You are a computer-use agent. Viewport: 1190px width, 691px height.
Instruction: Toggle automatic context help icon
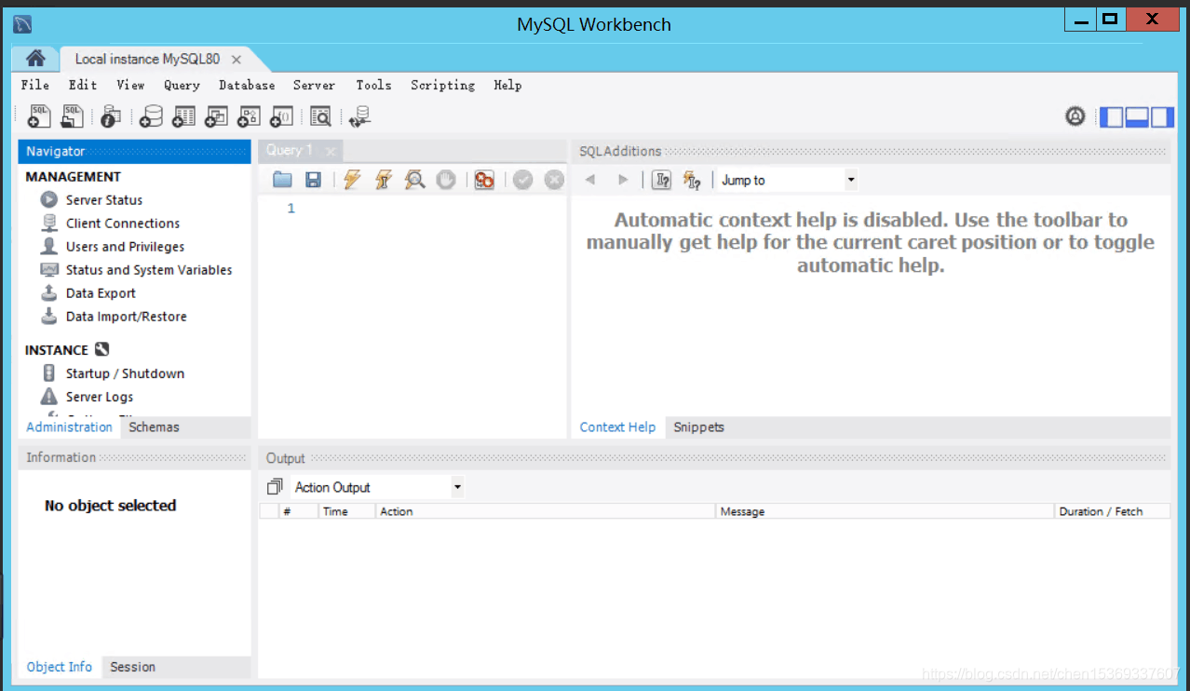[692, 180]
